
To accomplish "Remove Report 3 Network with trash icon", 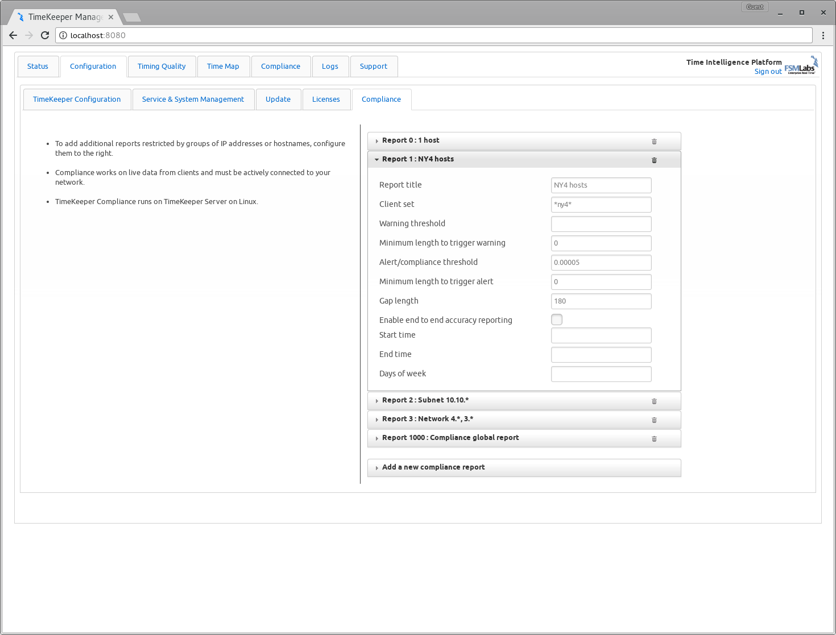I will (654, 420).
